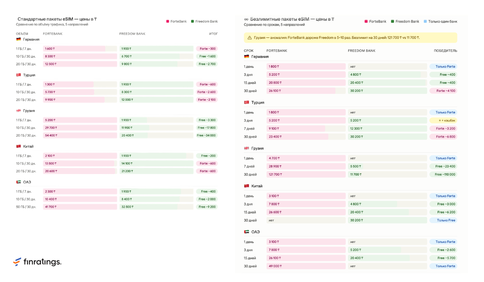Click the Georgia flag in standard packages table

(x=19, y=111)
